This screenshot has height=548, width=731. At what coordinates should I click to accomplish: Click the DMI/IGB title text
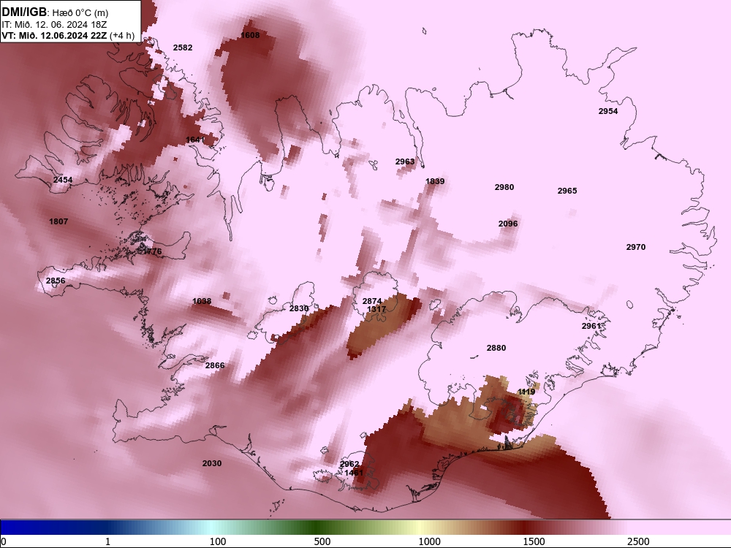point(24,12)
